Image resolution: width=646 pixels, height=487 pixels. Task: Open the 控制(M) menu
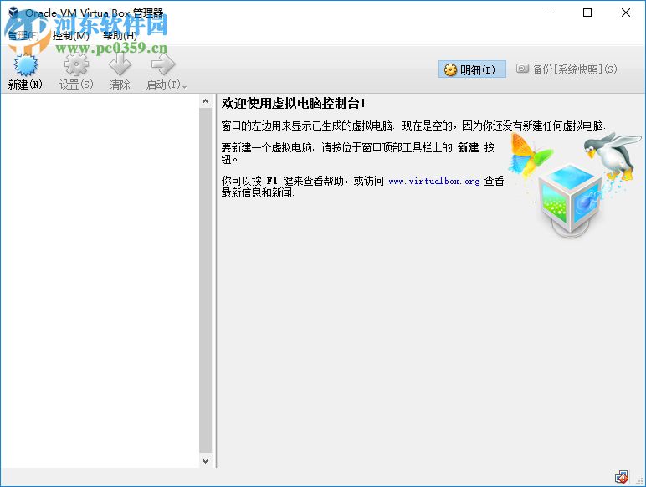point(70,36)
